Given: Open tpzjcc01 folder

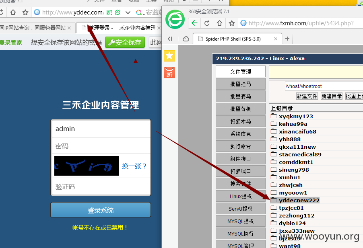Looking at the screenshot, I should (291, 208).
